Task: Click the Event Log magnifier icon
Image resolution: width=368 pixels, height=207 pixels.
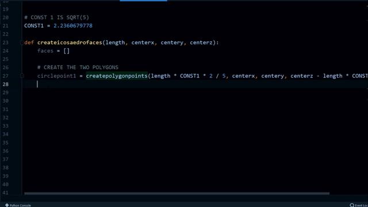Action: (352, 205)
